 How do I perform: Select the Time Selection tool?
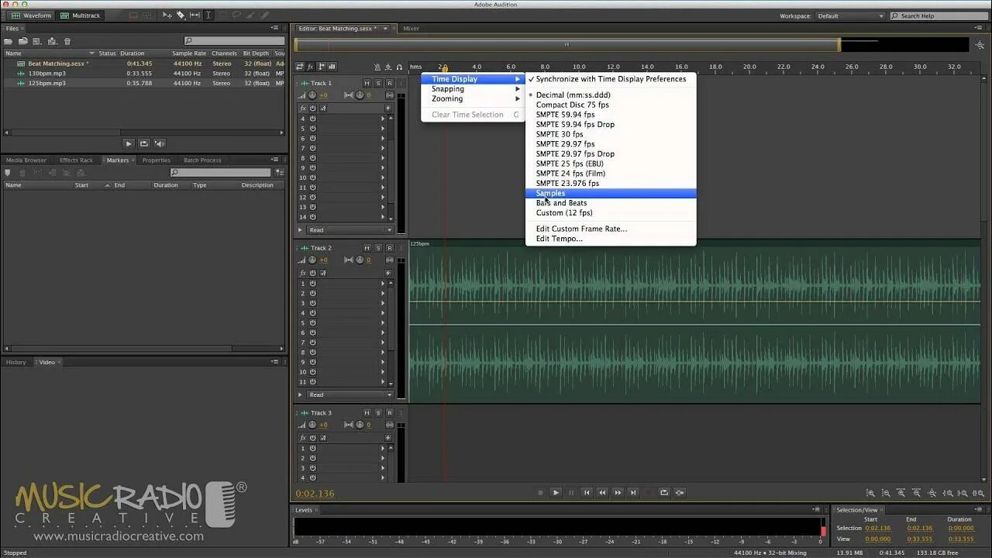coord(208,15)
